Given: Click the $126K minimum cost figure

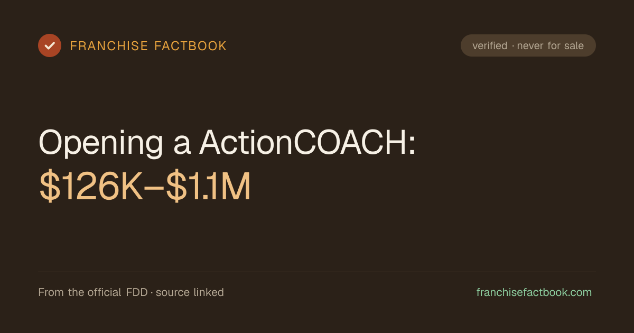Looking at the screenshot, I should [x=91, y=188].
